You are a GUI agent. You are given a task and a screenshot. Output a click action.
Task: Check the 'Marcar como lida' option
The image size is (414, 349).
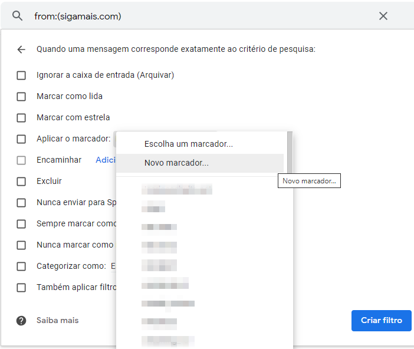click(x=21, y=97)
